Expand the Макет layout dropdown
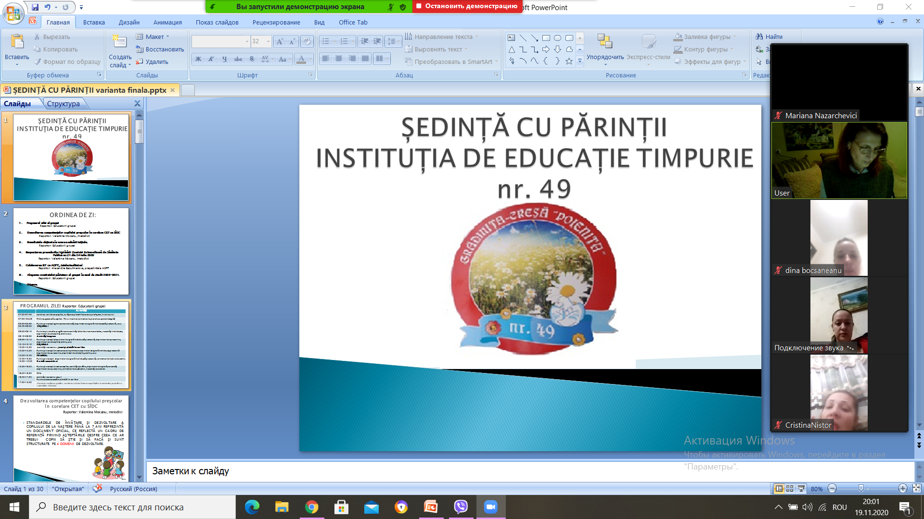 point(167,37)
